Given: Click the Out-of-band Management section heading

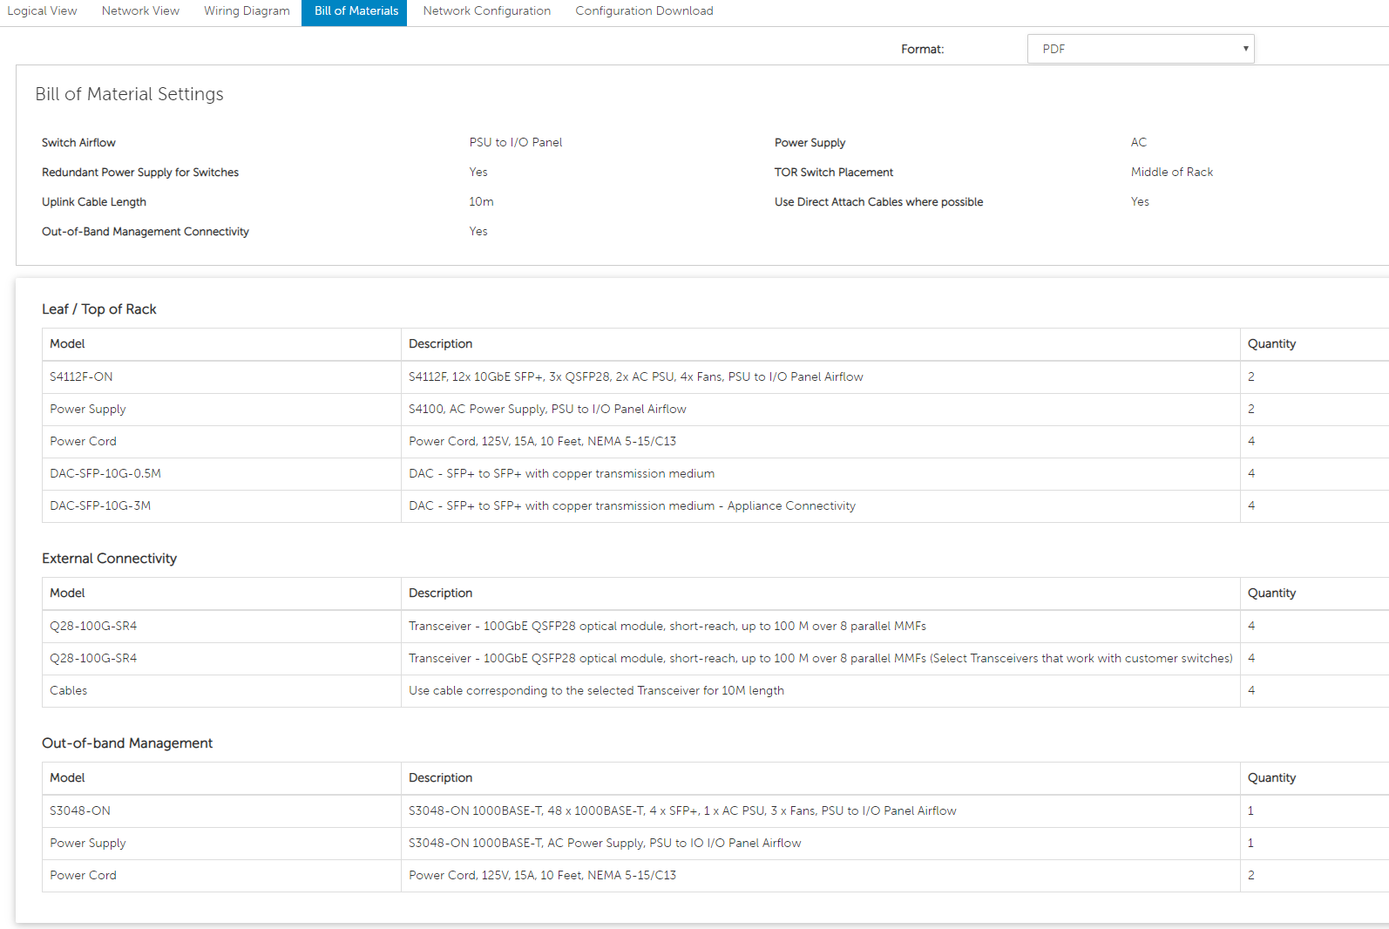Looking at the screenshot, I should coord(127,743).
